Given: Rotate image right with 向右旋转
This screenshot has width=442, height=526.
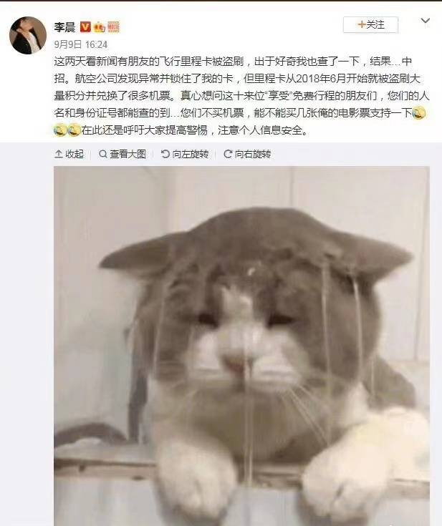Looking at the screenshot, I should click(247, 154).
